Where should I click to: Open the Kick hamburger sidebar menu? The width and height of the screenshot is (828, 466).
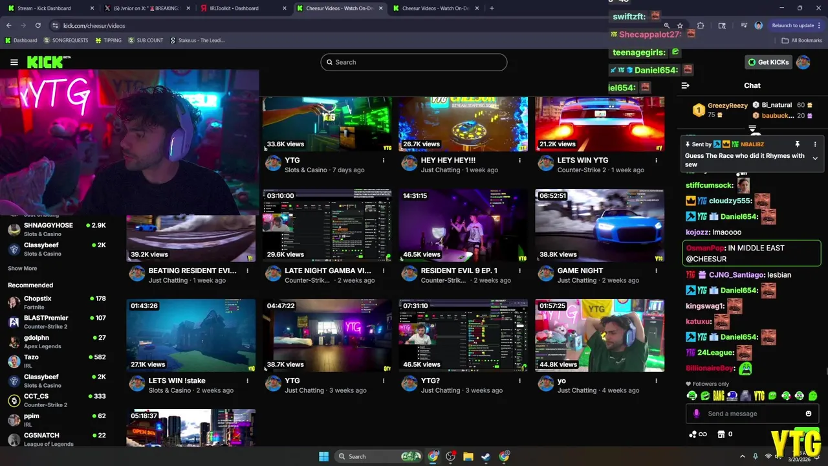tap(14, 62)
